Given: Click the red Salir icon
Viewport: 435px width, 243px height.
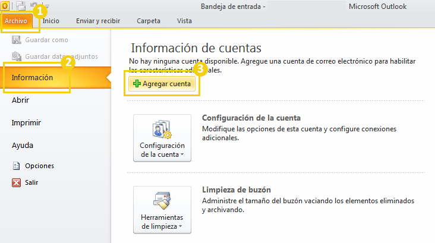Looking at the screenshot, I should [17, 182].
